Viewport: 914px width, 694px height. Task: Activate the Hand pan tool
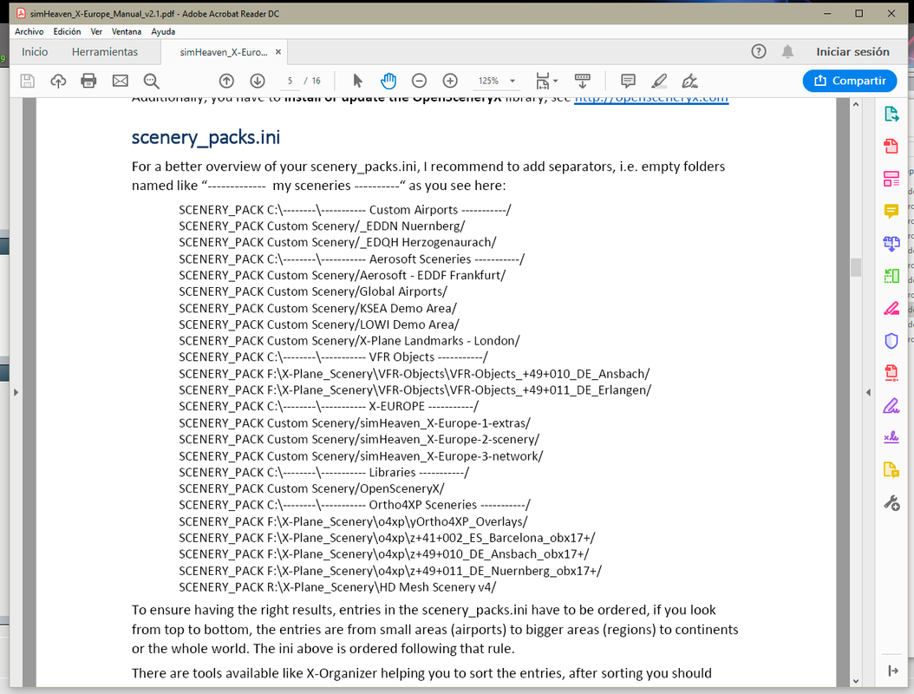point(388,81)
